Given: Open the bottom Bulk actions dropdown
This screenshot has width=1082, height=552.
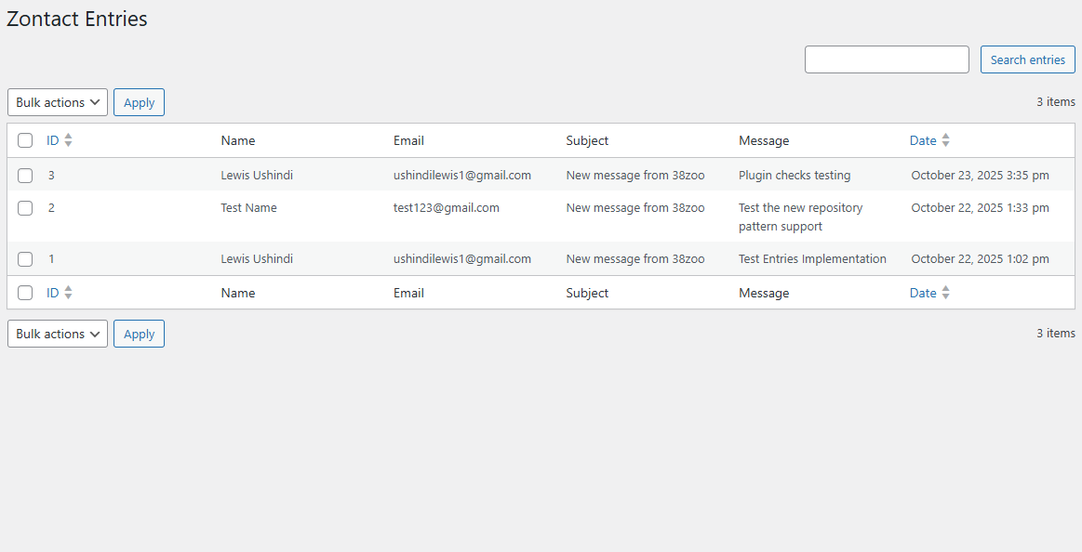Looking at the screenshot, I should click(57, 334).
